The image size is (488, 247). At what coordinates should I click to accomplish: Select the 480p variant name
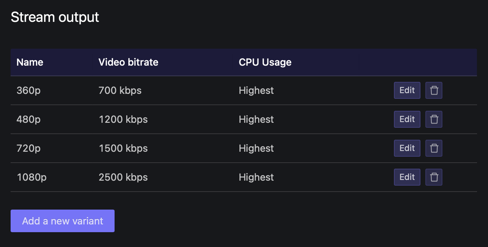tap(28, 119)
